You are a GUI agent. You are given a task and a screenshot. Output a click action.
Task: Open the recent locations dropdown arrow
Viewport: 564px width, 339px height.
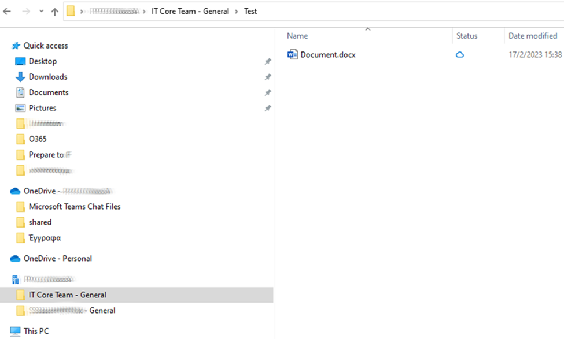coord(41,12)
